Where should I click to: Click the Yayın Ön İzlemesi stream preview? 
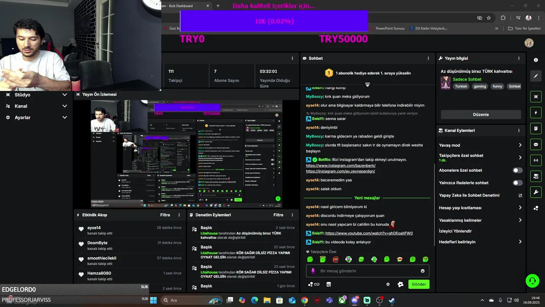(x=186, y=154)
